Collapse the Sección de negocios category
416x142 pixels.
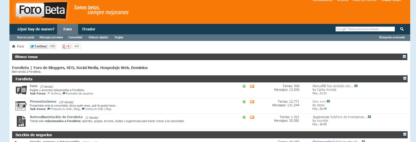[x=405, y=134]
